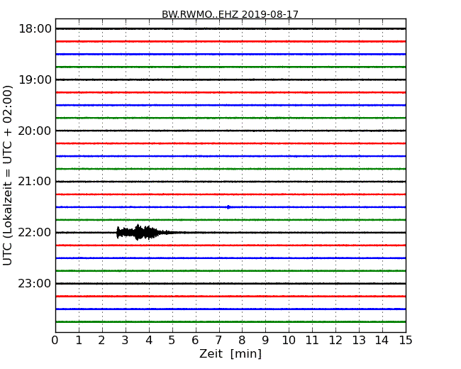Click the x-axis tick label "15"
The width and height of the screenshot is (461, 369).
click(x=406, y=340)
